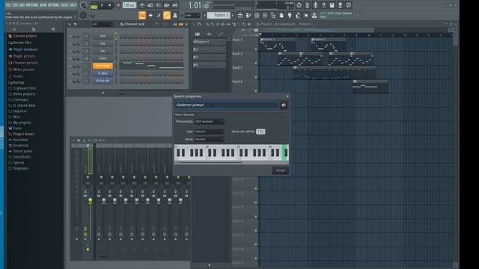The height and width of the screenshot is (269, 479).
Task: Toggle the metronome icon next to the tempo
Action: click(142, 5)
